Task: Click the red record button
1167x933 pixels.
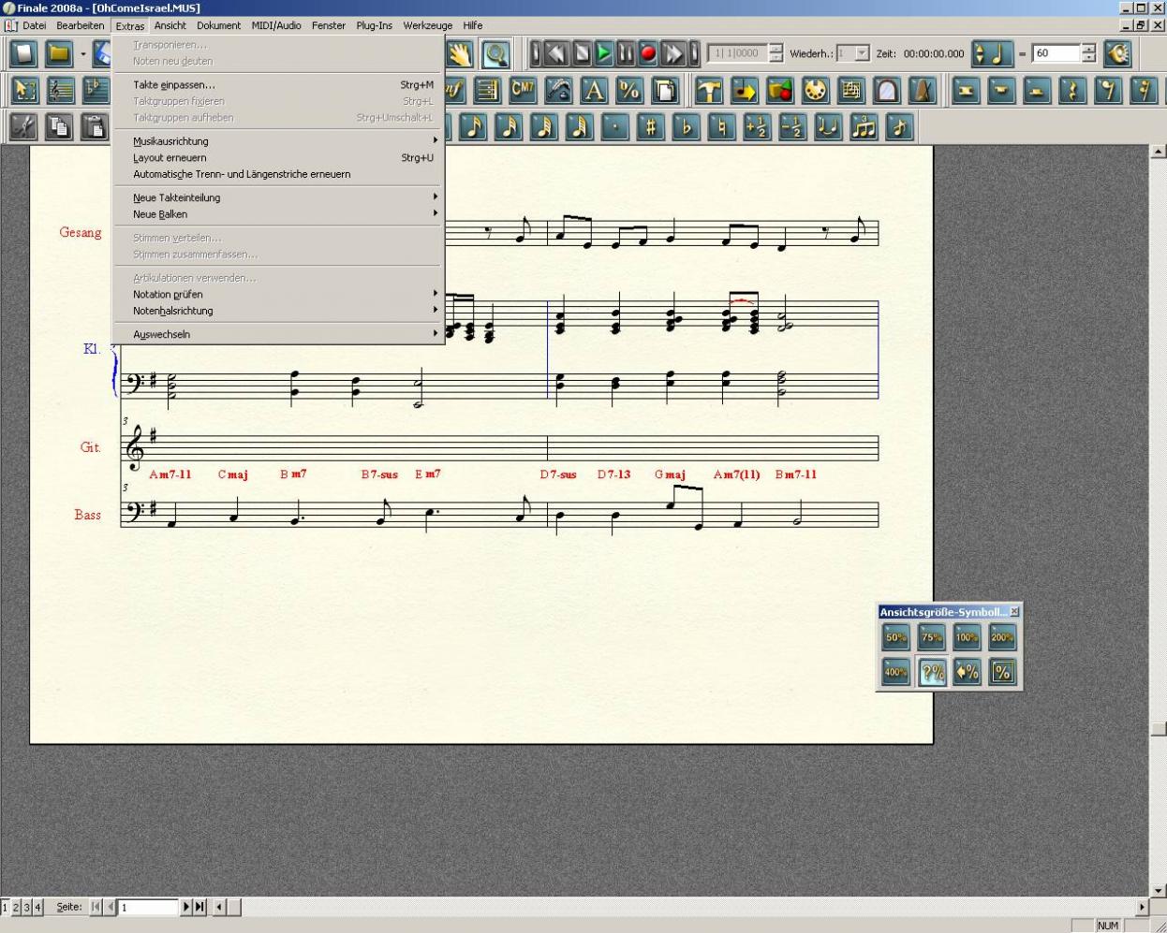Action: 648,53
